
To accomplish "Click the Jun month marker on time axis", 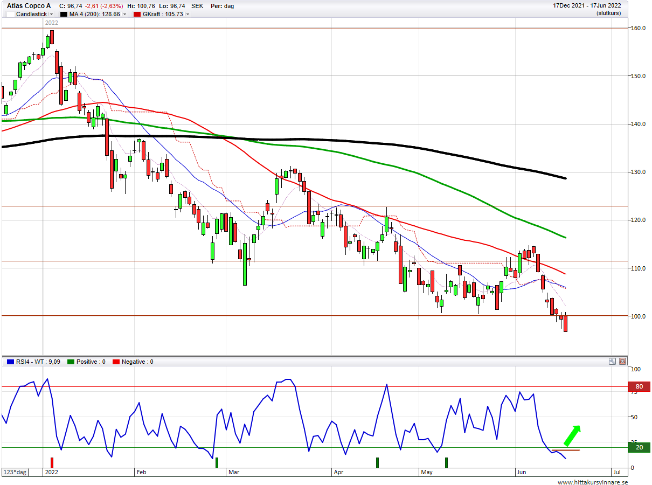I will click(x=521, y=472).
